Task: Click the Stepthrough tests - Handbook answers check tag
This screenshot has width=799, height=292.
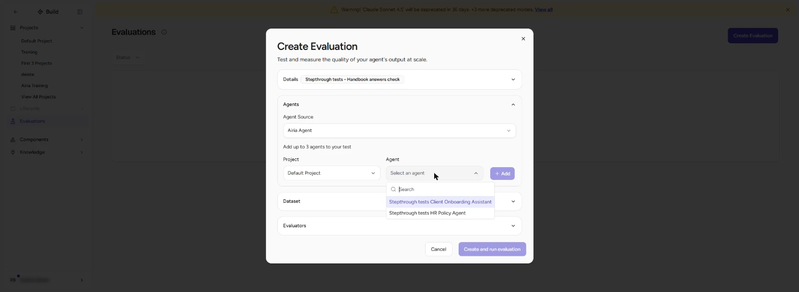Action: [x=352, y=79]
